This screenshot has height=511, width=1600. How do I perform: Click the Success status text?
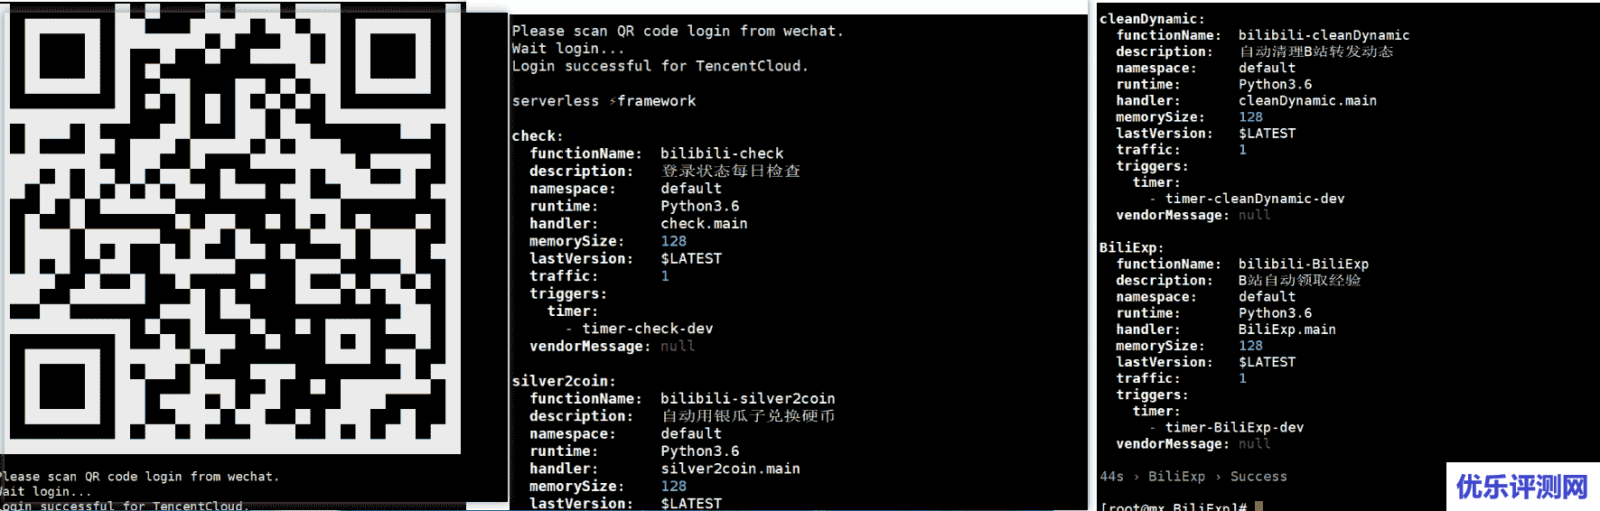pyautogui.click(x=1258, y=477)
